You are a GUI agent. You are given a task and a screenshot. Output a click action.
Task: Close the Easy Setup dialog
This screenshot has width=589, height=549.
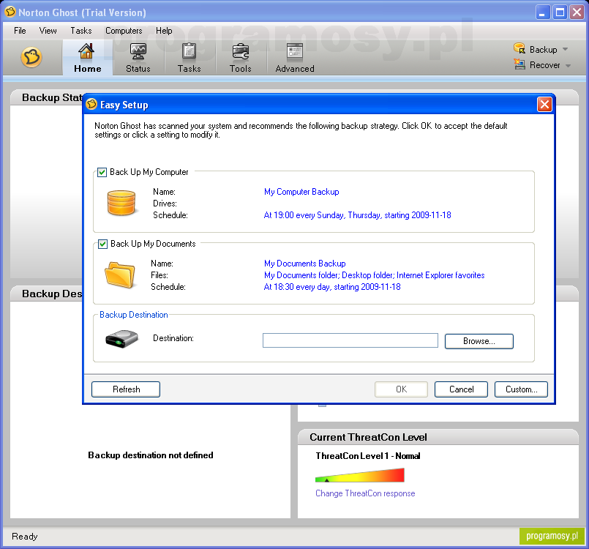coord(544,104)
